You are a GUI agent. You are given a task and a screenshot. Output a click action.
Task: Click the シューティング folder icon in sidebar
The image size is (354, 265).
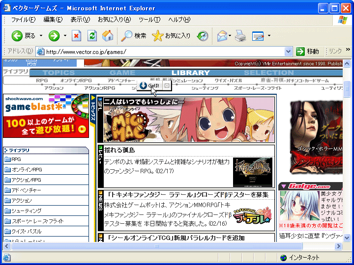8,211
